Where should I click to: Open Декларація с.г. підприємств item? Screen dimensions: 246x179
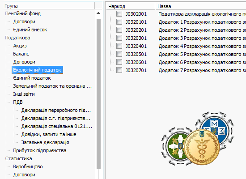coord(56,118)
